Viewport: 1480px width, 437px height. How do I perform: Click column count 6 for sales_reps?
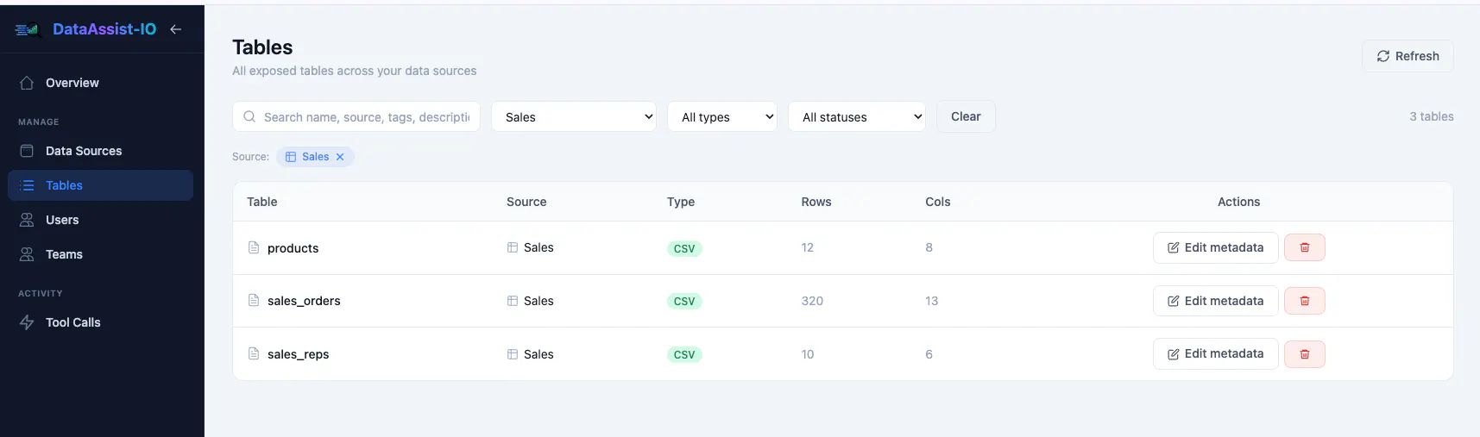pyautogui.click(x=929, y=354)
